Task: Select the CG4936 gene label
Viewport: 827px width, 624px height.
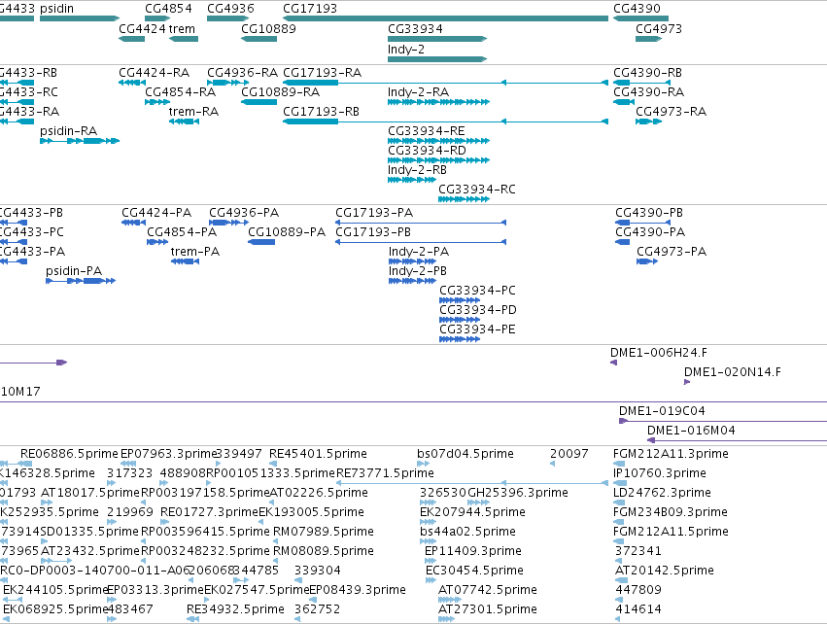Action: 230,9
